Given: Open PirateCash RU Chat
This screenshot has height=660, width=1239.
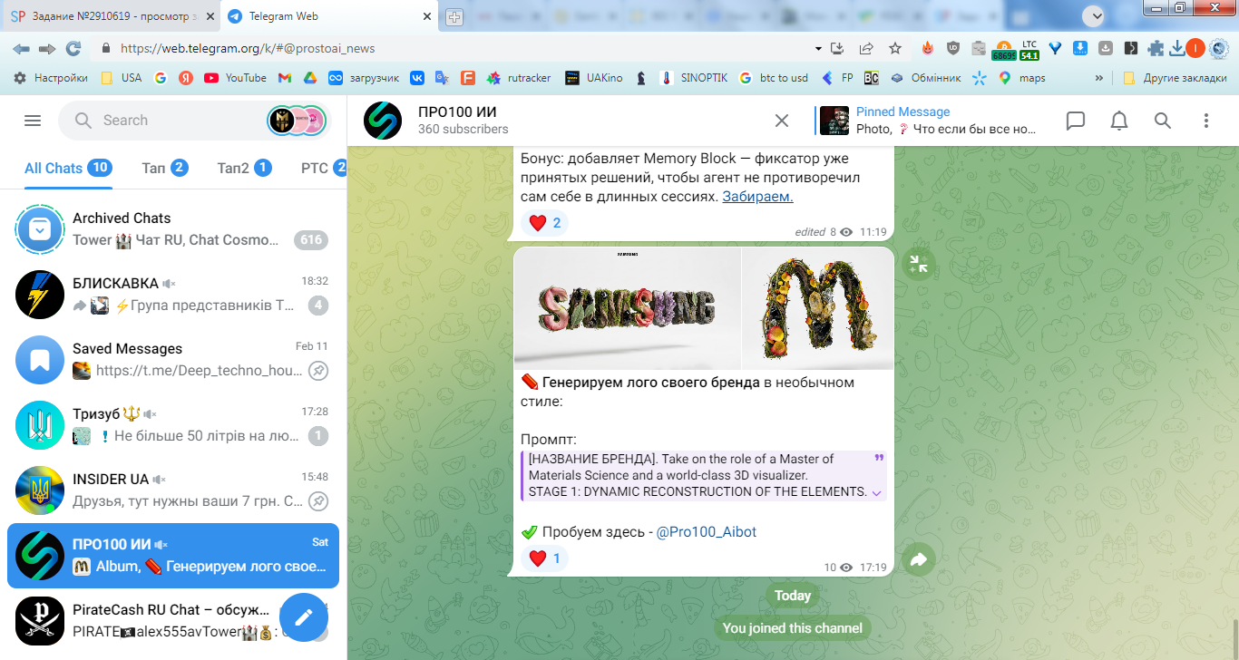Looking at the screenshot, I should click(173, 620).
